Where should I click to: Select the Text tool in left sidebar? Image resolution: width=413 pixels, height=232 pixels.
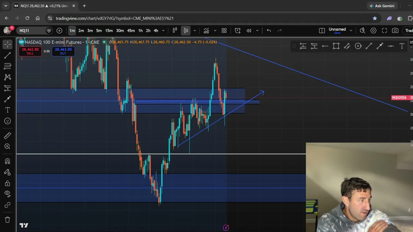pyautogui.click(x=7, y=110)
